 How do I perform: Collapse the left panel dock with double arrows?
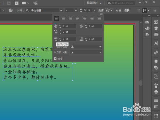149,15
